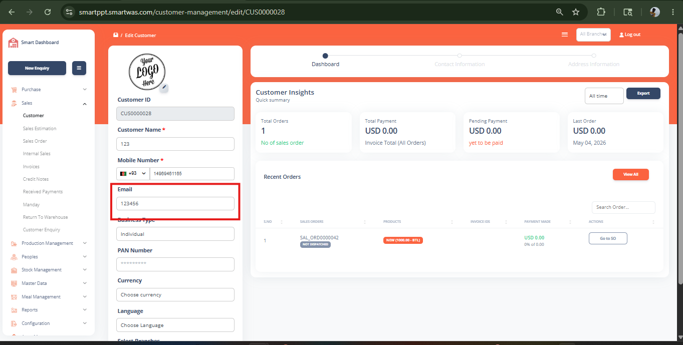Click the Stock Management icon
683x345 pixels.
click(14, 270)
